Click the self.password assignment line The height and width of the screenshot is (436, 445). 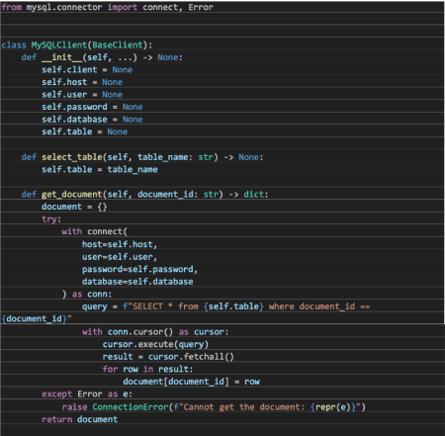(92, 107)
